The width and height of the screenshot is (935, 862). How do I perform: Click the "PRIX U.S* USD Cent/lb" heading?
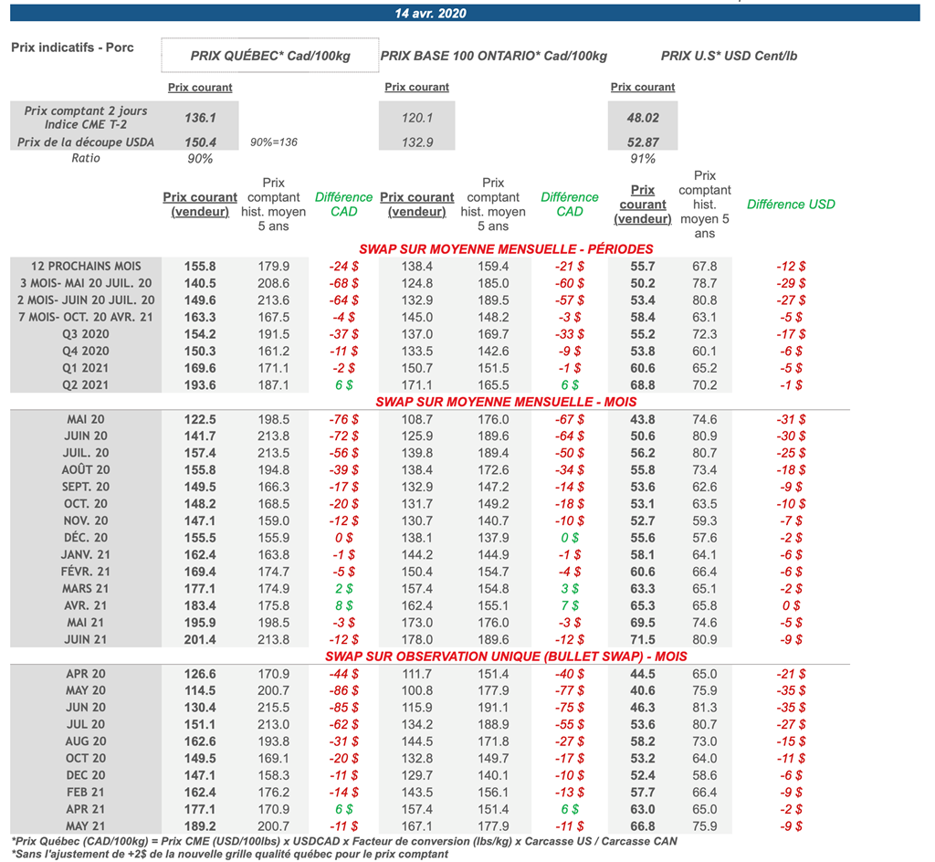click(731, 56)
